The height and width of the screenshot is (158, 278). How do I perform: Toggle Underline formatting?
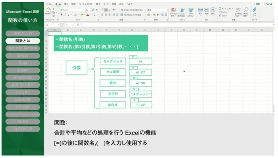point(68,15)
